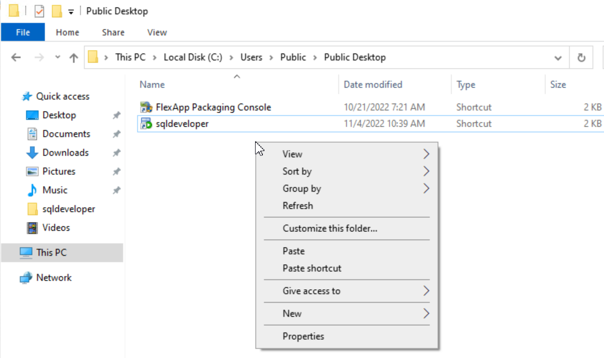Click the address bar folder icon

click(x=93, y=57)
